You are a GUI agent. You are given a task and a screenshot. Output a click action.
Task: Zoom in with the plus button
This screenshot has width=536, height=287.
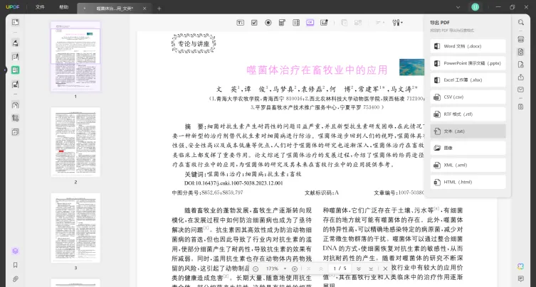[x=295, y=269]
